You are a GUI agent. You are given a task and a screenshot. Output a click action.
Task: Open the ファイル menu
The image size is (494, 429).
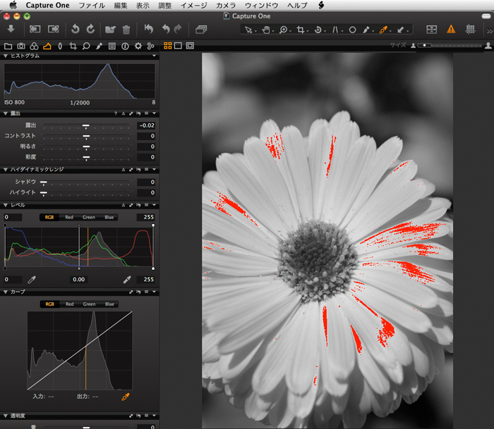tap(92, 6)
